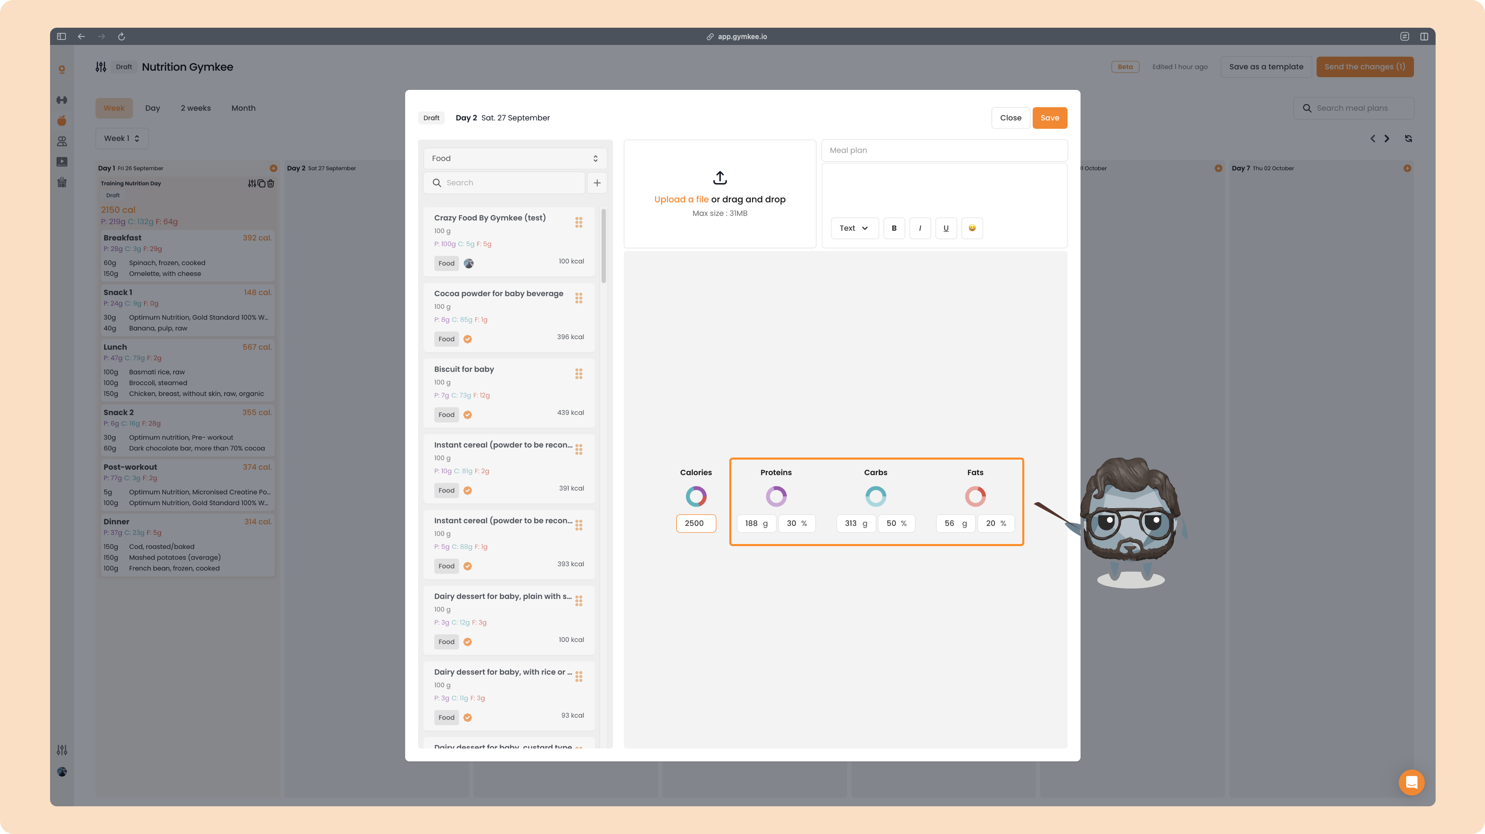Duplicate Training Nutrition Day with the copy icon
Viewport: 1485px width, 834px height.
coord(262,183)
